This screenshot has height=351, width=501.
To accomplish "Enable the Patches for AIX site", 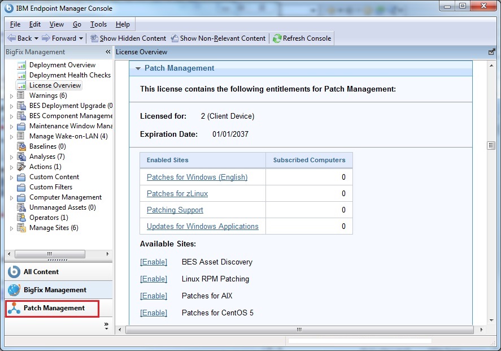I will click(154, 296).
